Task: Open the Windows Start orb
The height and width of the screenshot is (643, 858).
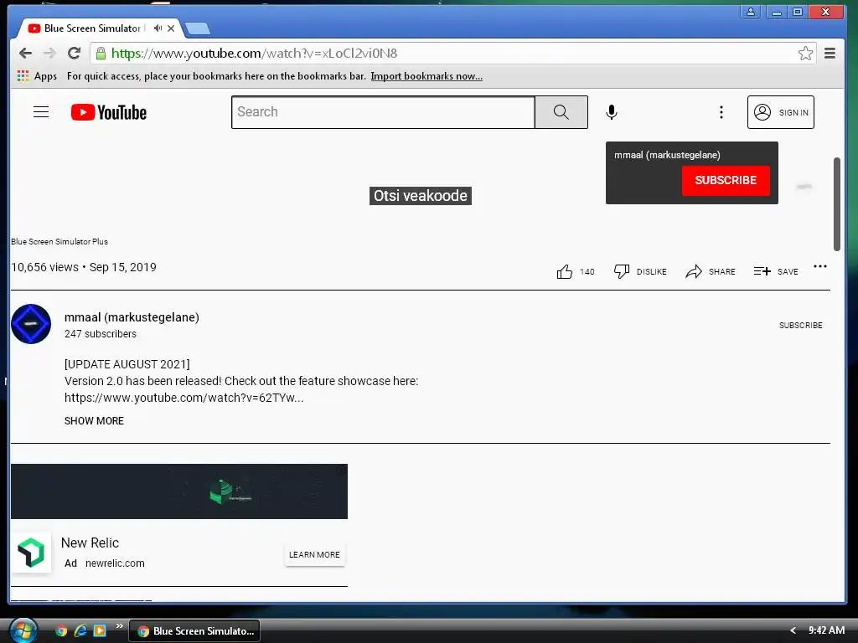Action: (x=23, y=631)
